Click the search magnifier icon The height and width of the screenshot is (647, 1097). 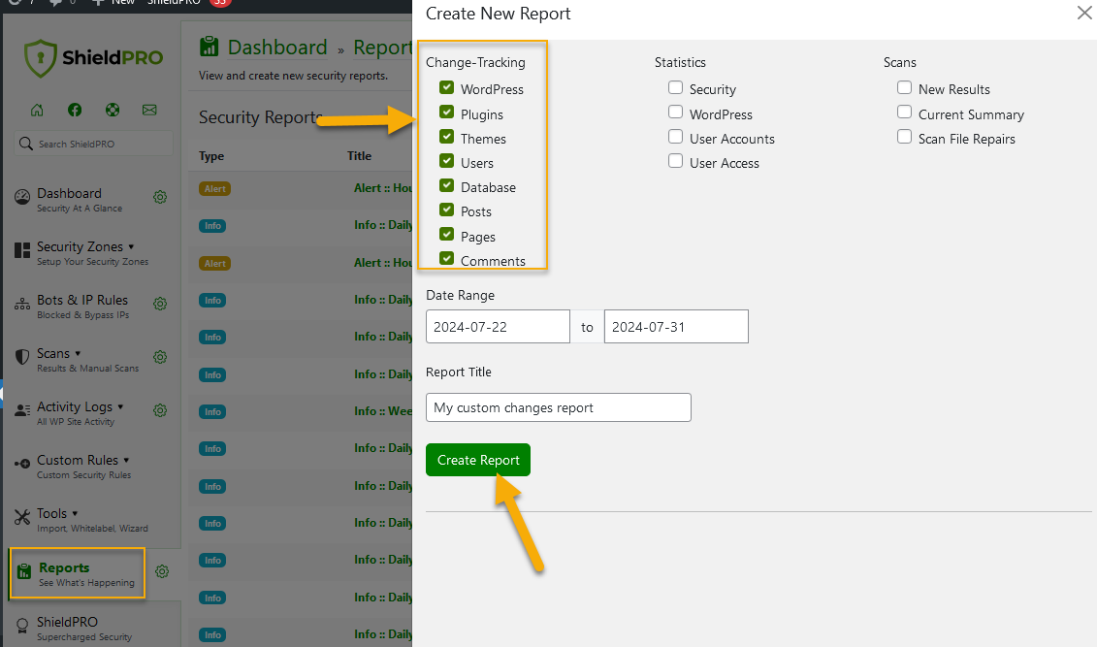click(26, 144)
